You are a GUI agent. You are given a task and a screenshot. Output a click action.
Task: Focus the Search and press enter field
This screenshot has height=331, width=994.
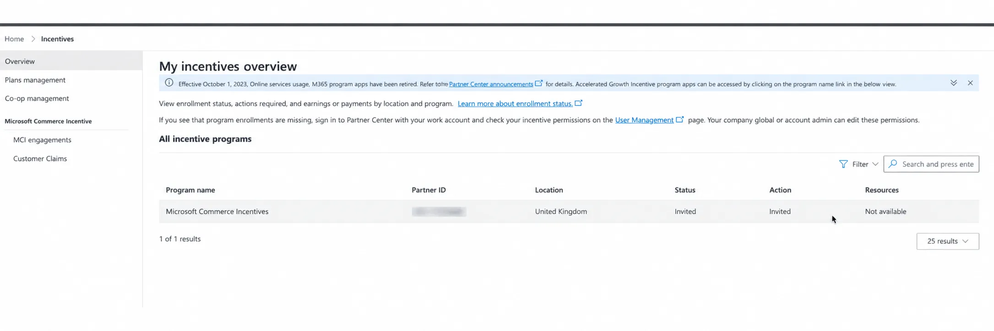[x=931, y=164]
